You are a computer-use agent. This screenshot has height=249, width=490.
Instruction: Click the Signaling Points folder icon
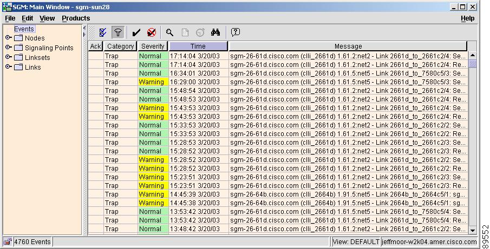coord(19,48)
